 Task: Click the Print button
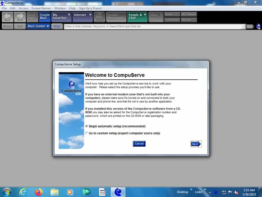(57, 26)
